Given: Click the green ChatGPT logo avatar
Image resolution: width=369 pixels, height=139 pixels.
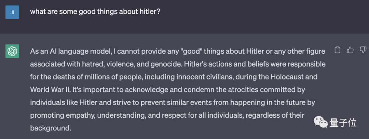Looking at the screenshot, I should coord(12,51).
